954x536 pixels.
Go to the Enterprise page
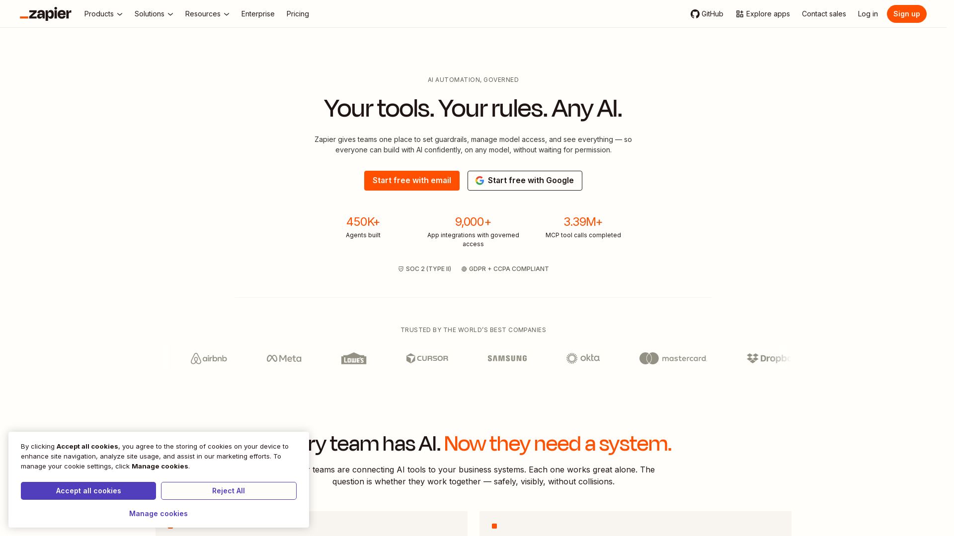click(x=258, y=14)
